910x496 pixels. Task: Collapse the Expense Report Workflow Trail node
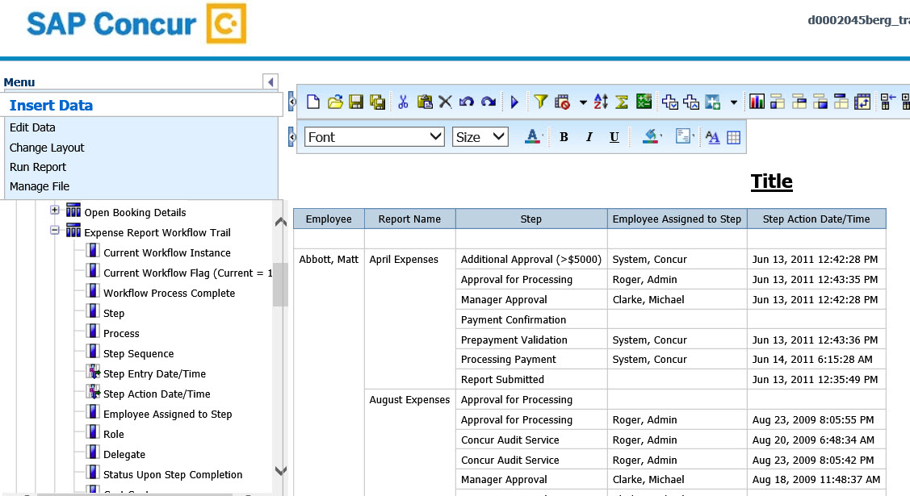(x=55, y=230)
